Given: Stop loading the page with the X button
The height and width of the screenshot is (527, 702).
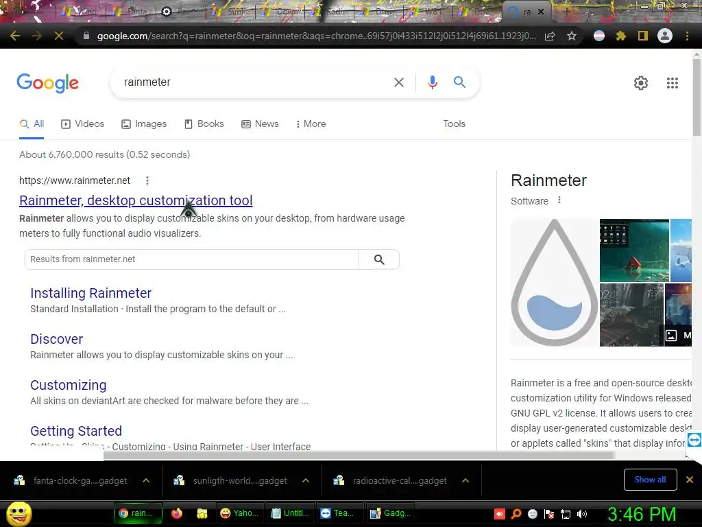Looking at the screenshot, I should pos(59,36).
